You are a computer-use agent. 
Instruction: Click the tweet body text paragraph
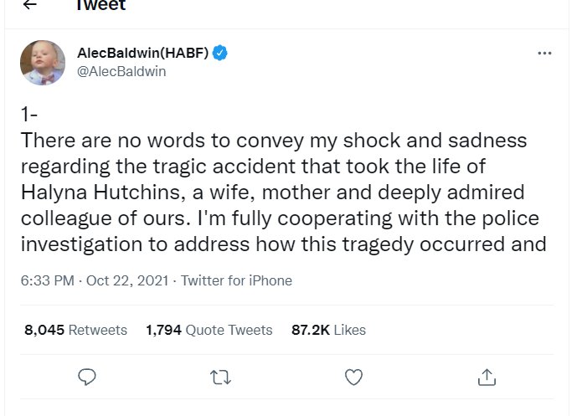click(x=285, y=193)
